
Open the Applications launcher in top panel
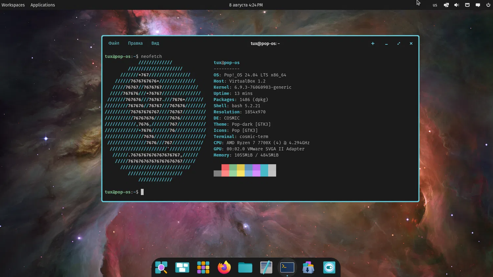43,5
